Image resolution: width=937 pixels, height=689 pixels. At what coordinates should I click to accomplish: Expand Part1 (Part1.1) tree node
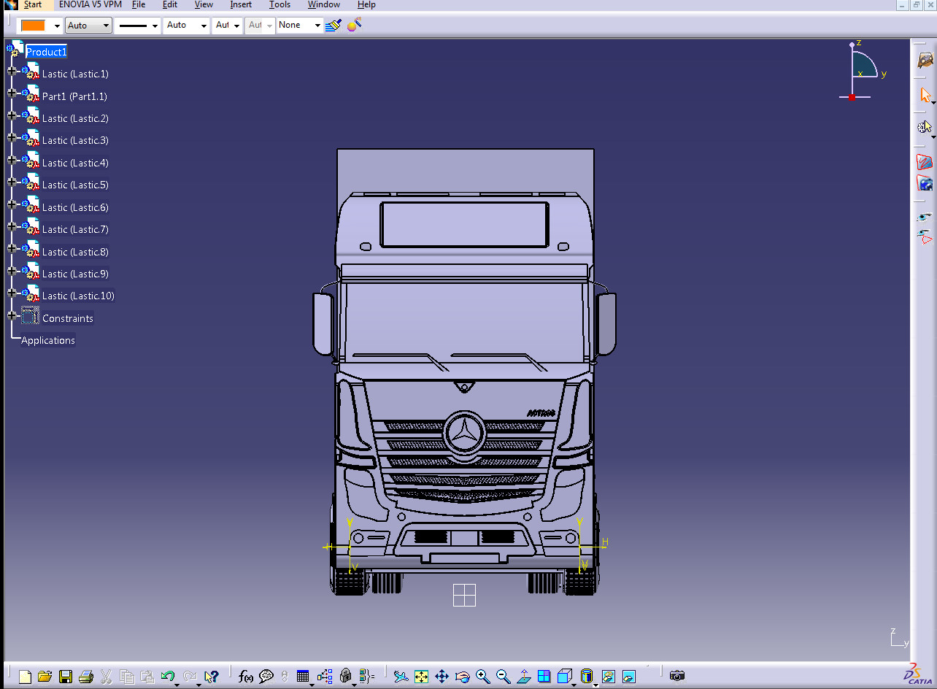[x=12, y=93]
